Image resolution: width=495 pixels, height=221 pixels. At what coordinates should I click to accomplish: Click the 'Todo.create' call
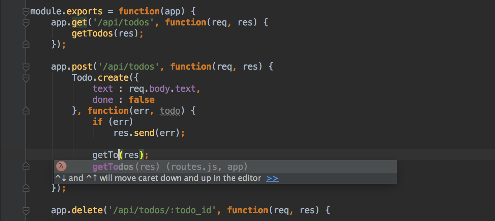100,78
